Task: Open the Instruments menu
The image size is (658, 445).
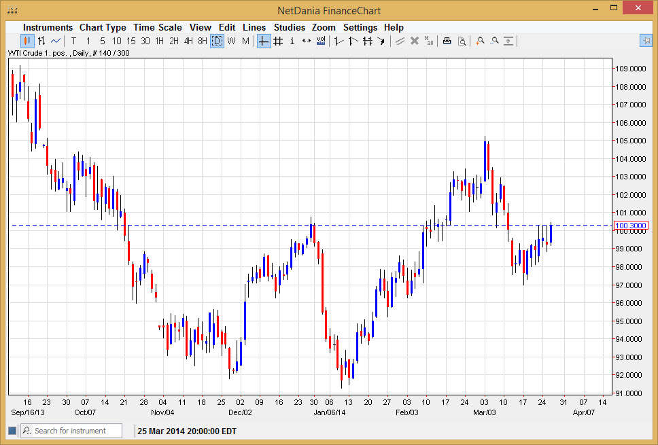Action: coord(48,27)
